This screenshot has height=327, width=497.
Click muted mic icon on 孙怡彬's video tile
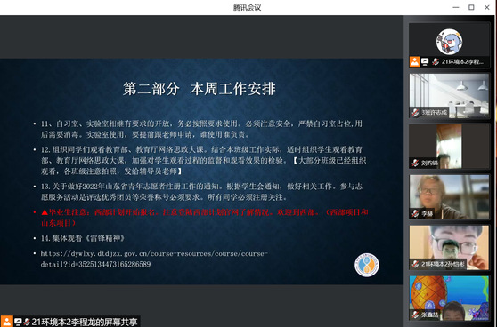415,264
